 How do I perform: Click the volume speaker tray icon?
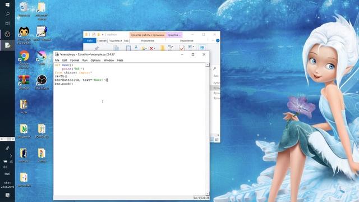[5, 167]
